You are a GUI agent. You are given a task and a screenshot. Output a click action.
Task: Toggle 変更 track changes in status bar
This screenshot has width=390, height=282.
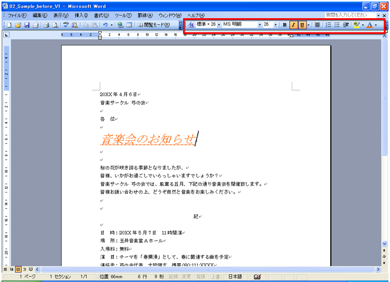[x=186, y=277]
